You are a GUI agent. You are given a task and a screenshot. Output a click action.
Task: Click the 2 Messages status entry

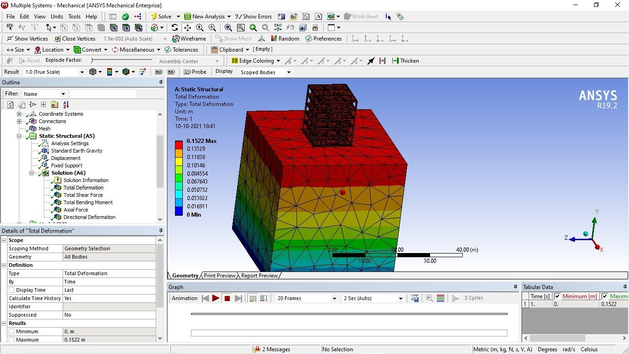(272, 349)
